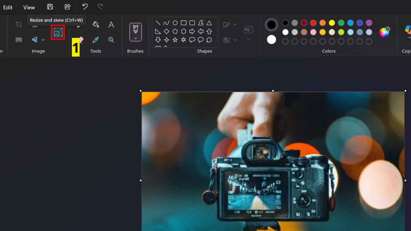Click the Shape outline icon
Viewport: 411px width, 231px height.
(226, 25)
